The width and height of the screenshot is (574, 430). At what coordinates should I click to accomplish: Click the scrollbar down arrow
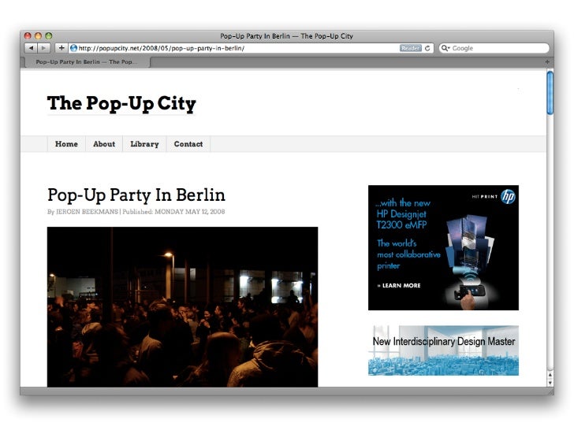click(x=550, y=383)
